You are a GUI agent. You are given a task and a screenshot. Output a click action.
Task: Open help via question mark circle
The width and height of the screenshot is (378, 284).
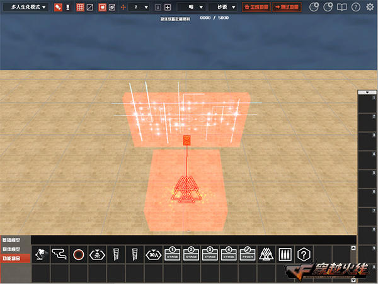coord(356,7)
